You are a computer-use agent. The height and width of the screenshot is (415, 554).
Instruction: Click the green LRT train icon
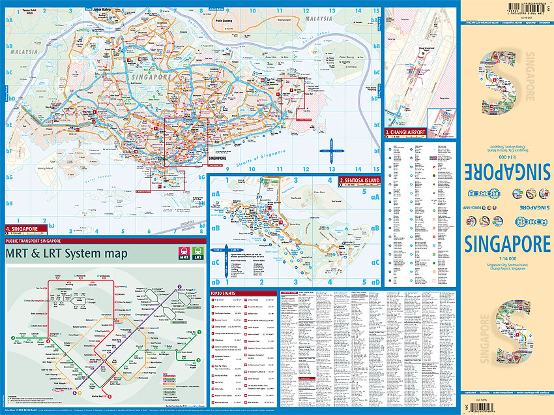tap(198, 254)
